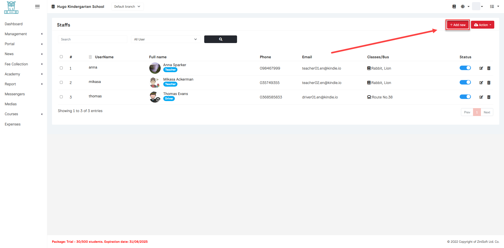Expand the Action dropdown button
The height and width of the screenshot is (248, 504).
[x=482, y=25]
